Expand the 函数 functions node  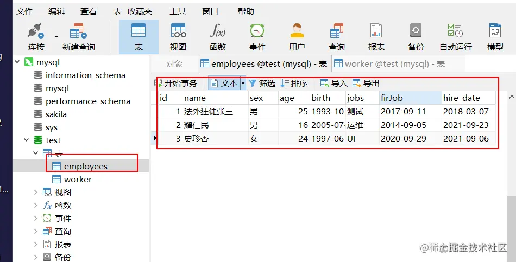click(x=35, y=205)
